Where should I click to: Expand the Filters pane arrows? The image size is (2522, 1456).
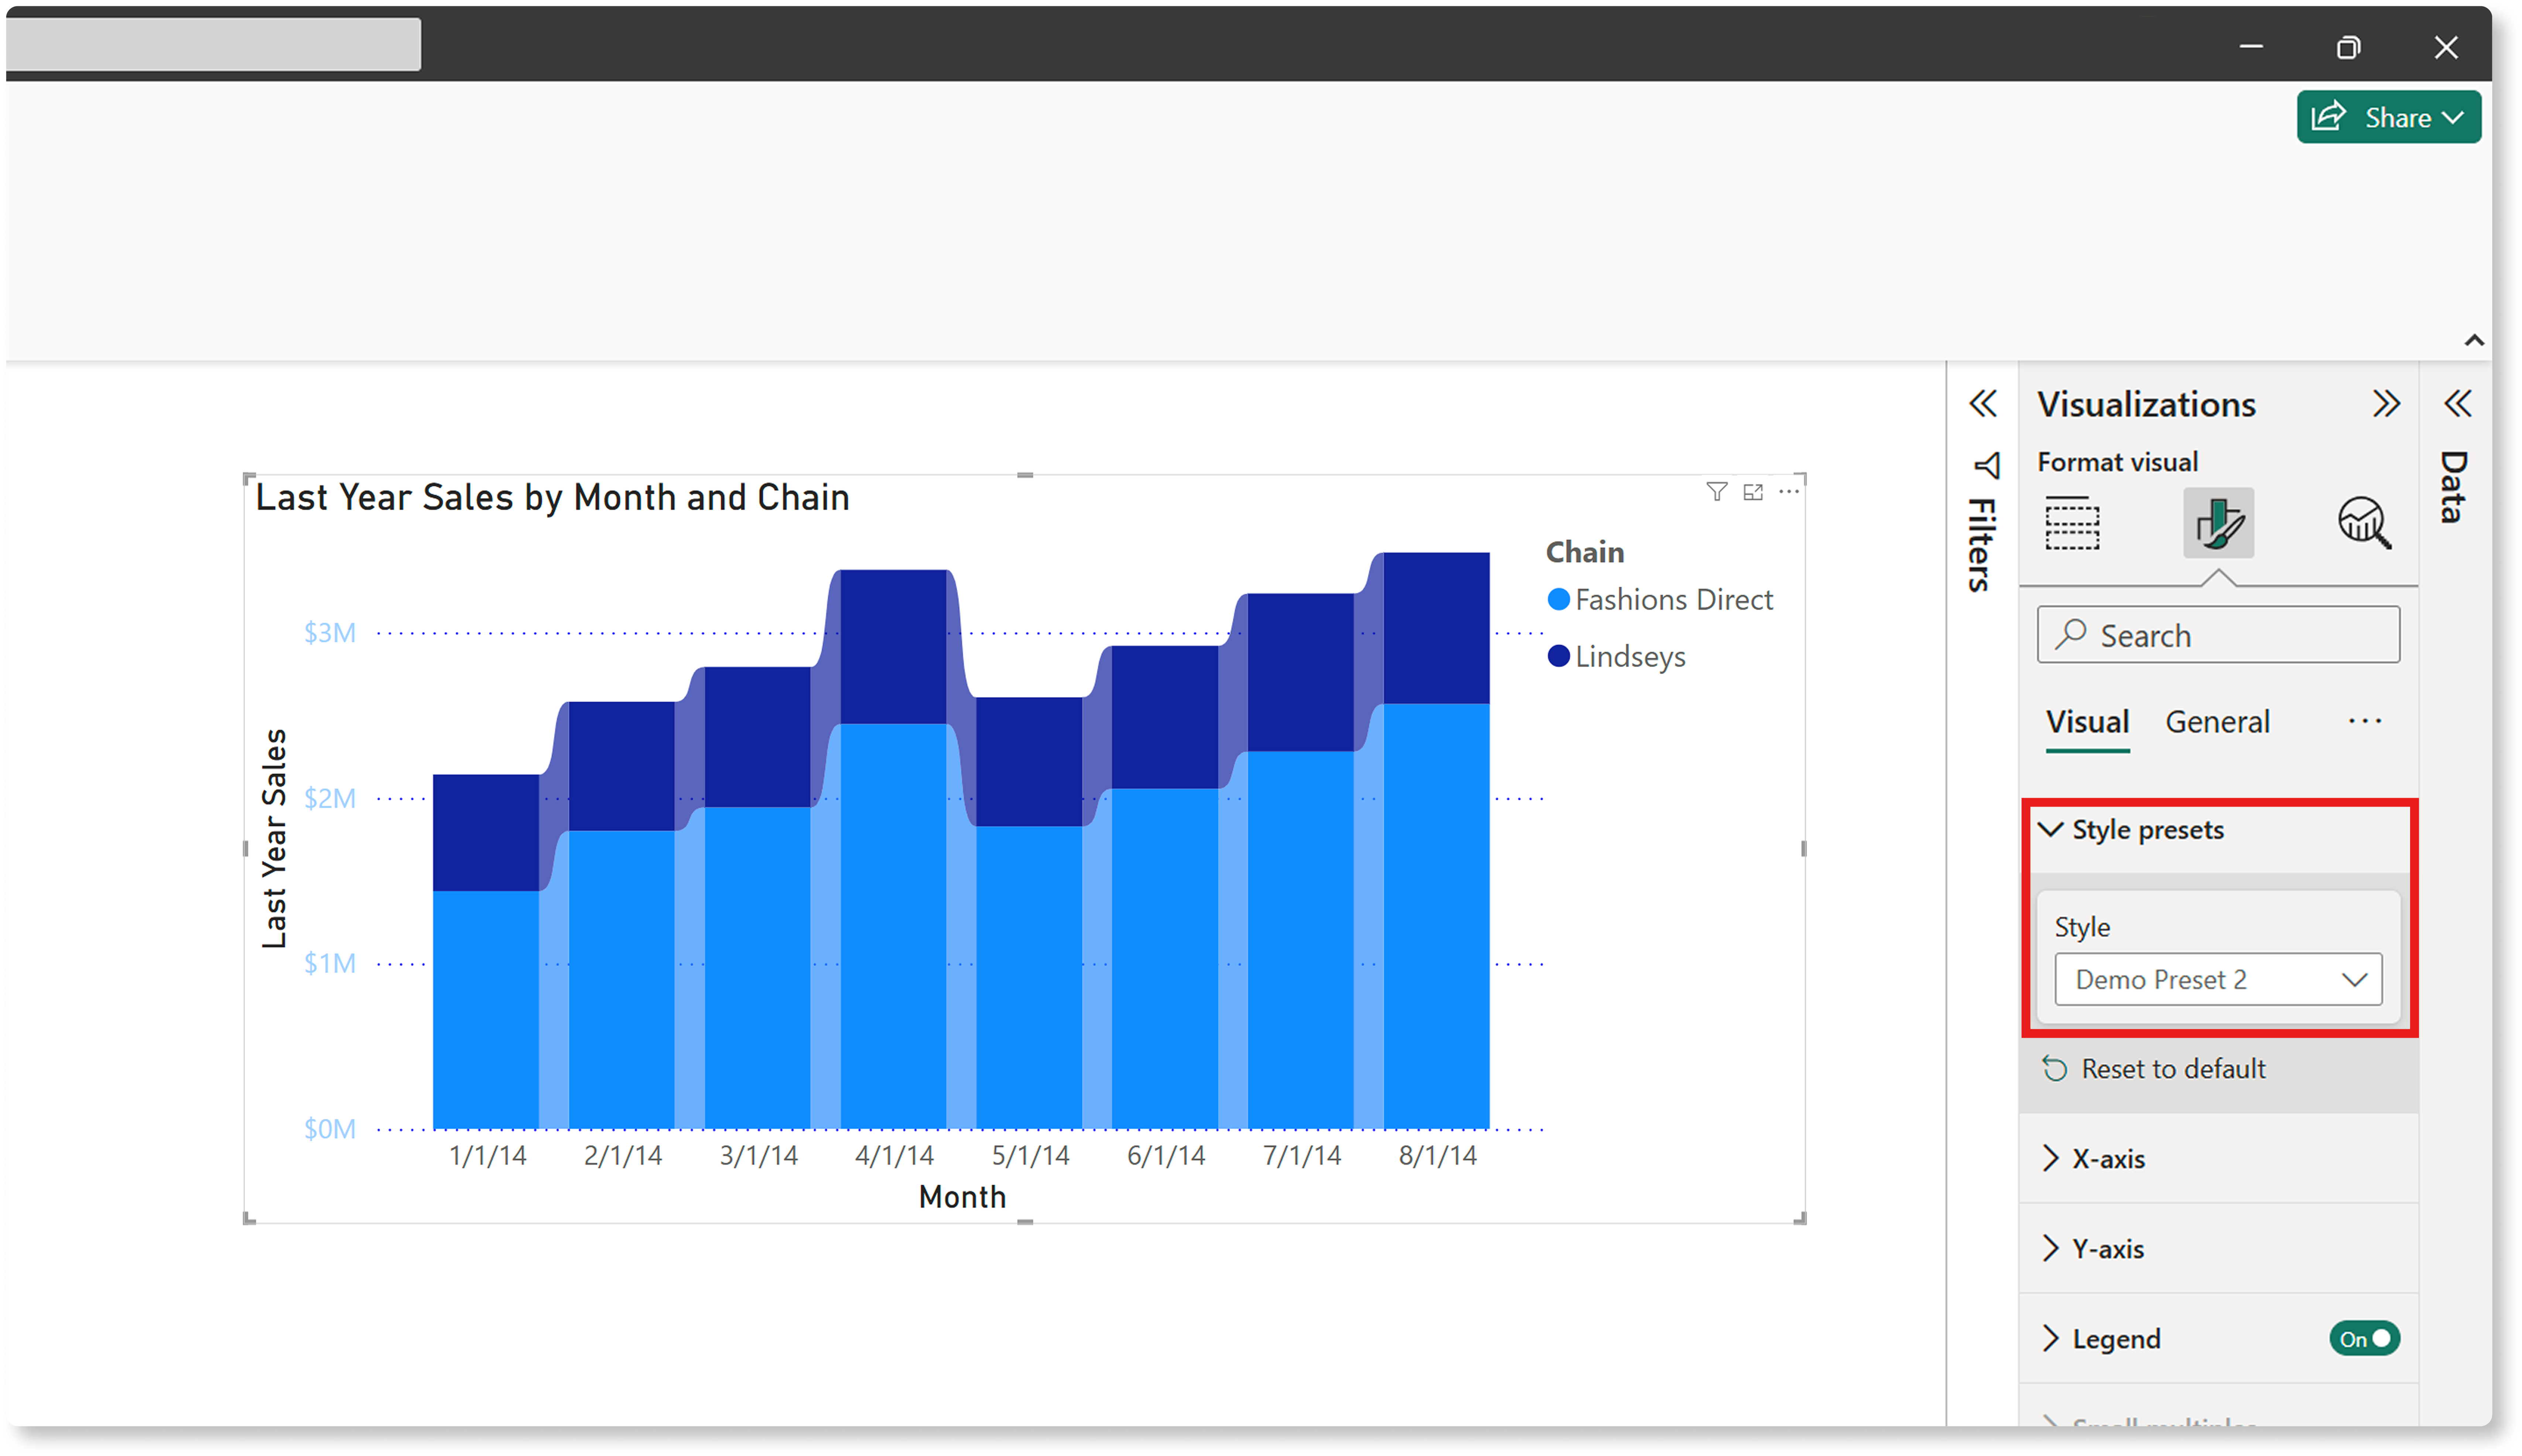(x=1983, y=404)
